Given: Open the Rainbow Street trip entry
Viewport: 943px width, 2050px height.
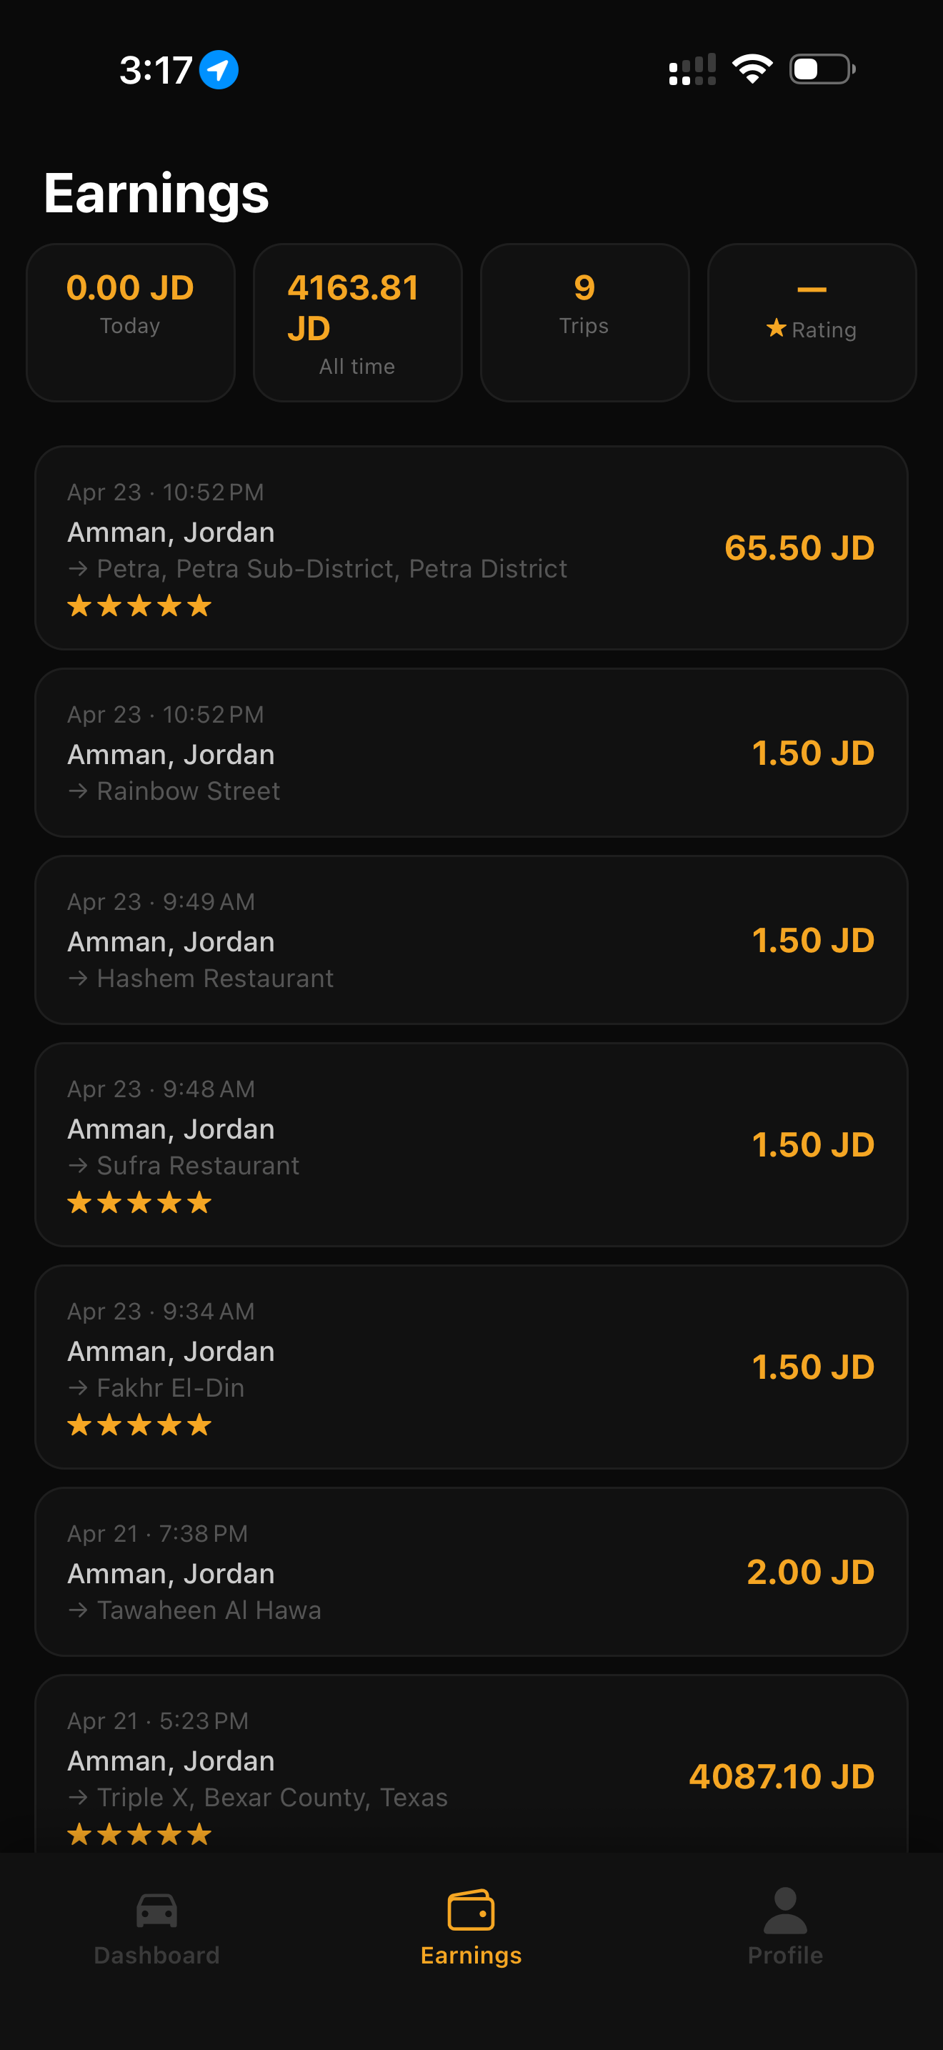Looking at the screenshot, I should pyautogui.click(x=471, y=753).
